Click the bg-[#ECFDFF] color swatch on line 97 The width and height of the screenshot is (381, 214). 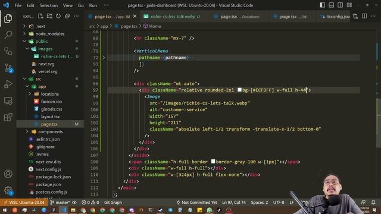[x=239, y=90]
